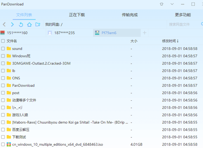The height and width of the screenshot is (148, 203).
Task: Sort by 文件名 column header
Action: 12,41
